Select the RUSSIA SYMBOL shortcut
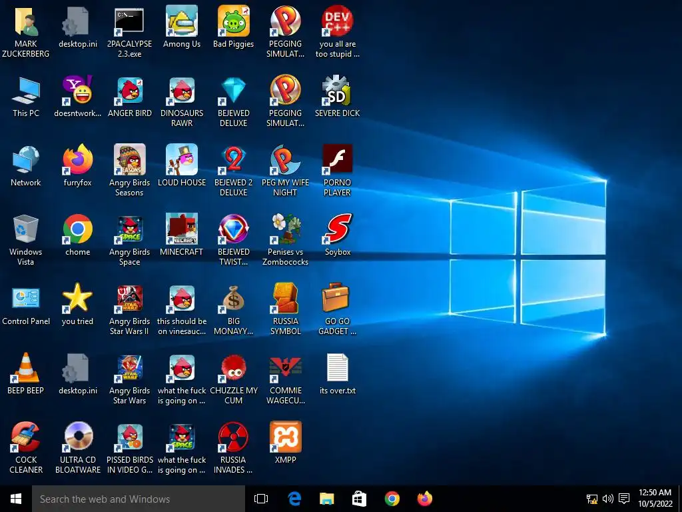682x512 pixels. click(285, 298)
